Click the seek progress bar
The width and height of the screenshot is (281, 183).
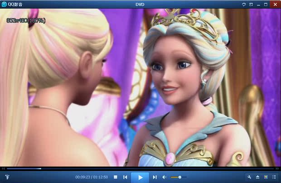coord(140,169)
